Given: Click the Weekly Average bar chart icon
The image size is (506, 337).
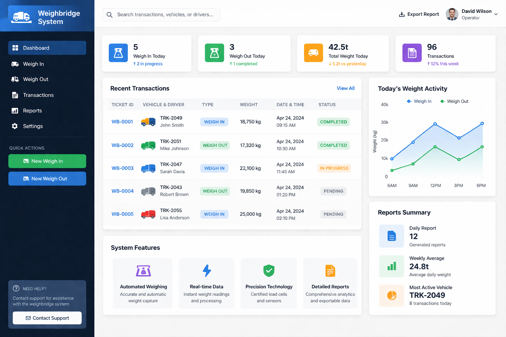Looking at the screenshot, I should click(391, 266).
